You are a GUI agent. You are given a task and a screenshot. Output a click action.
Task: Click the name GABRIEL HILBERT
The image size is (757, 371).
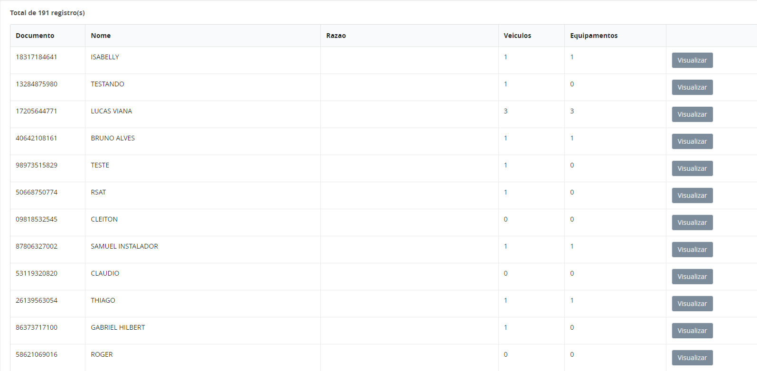pos(118,327)
